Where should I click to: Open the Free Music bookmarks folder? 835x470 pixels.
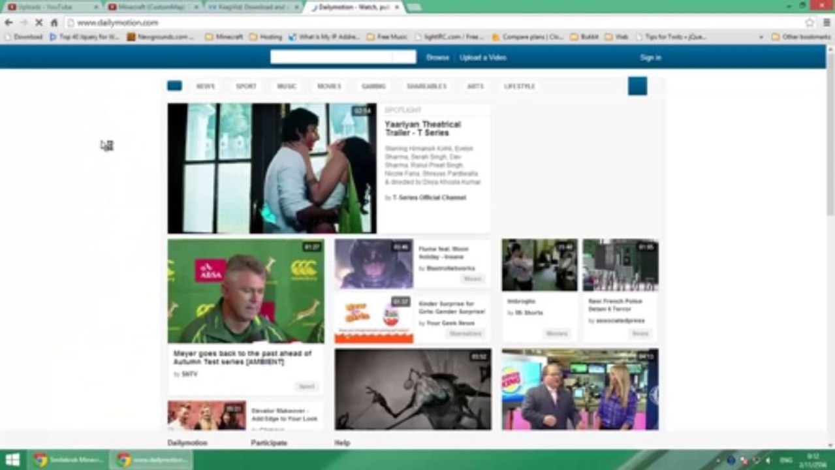coord(387,37)
